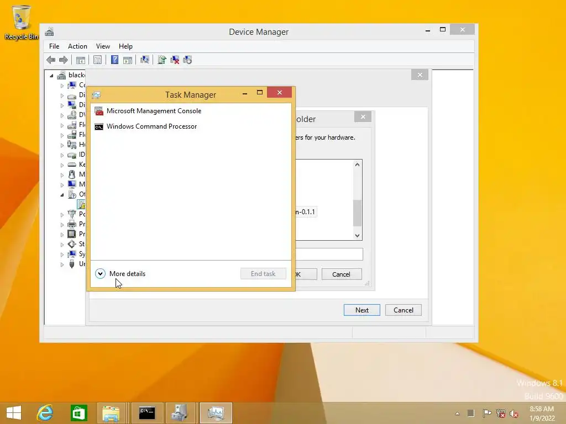The width and height of the screenshot is (566, 424).
Task: Click the folder list scrollbar thumb
Action: point(357,213)
